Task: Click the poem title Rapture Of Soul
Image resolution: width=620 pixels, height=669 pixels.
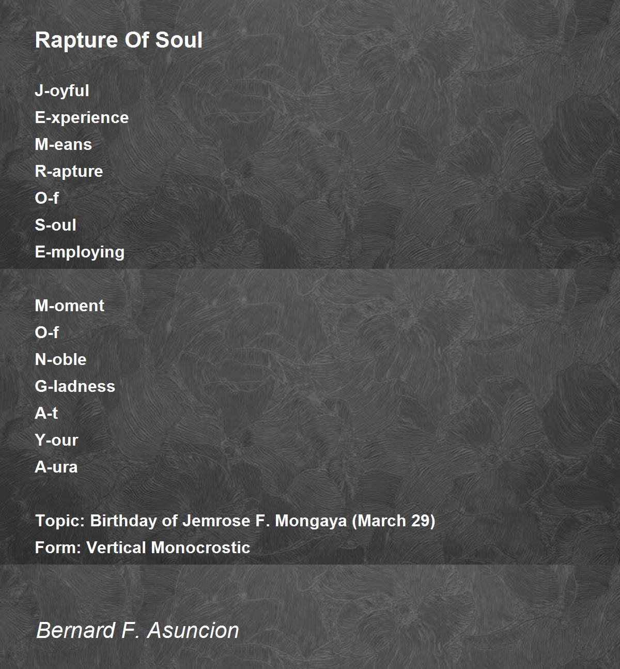Action: 119,40
